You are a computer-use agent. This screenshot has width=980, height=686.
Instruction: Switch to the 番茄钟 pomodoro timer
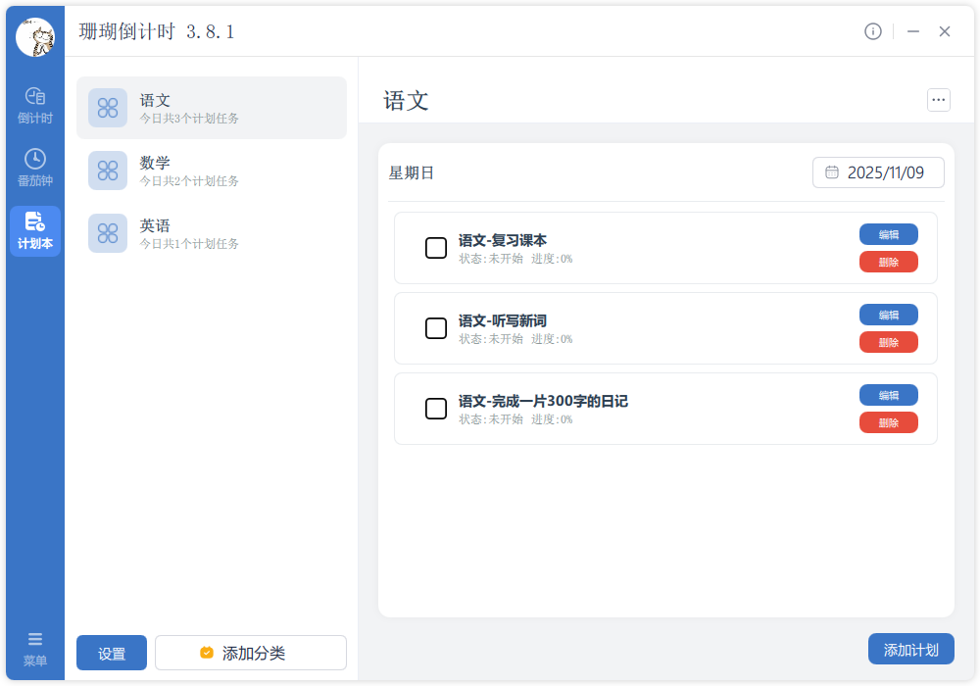click(x=35, y=170)
